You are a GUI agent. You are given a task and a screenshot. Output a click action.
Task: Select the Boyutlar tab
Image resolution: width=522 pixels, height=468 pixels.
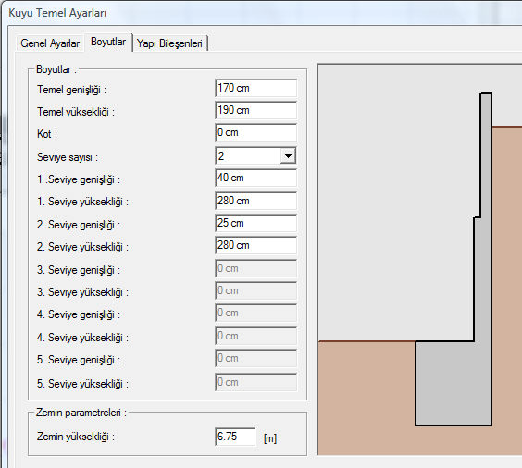108,43
